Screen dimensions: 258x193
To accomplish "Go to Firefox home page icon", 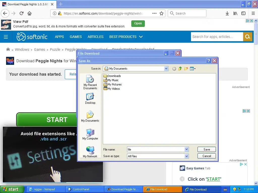I will pyautogui.click(x=29, y=13).
